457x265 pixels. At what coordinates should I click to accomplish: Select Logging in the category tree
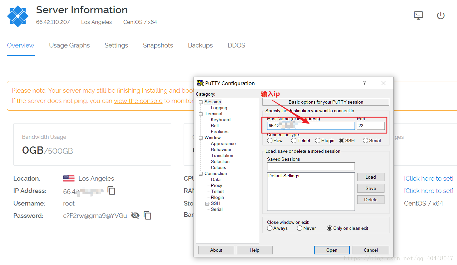click(x=219, y=108)
